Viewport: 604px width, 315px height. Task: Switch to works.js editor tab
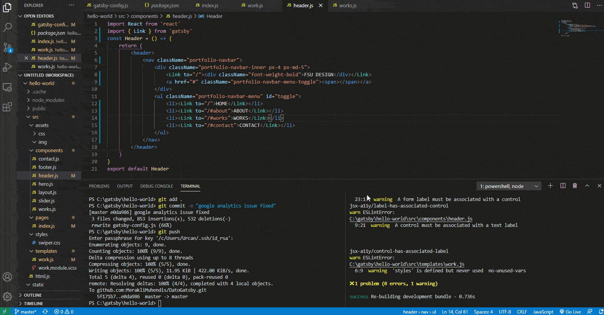[348, 5]
